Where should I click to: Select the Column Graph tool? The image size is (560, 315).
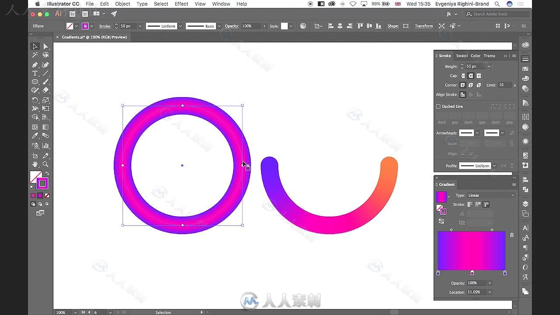coord(45,146)
